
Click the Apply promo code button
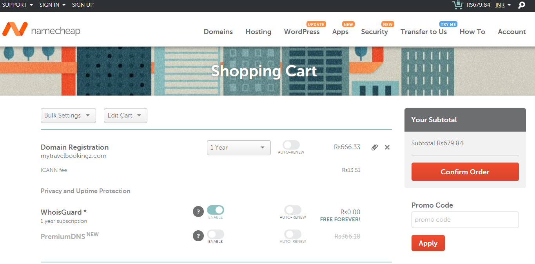click(428, 243)
